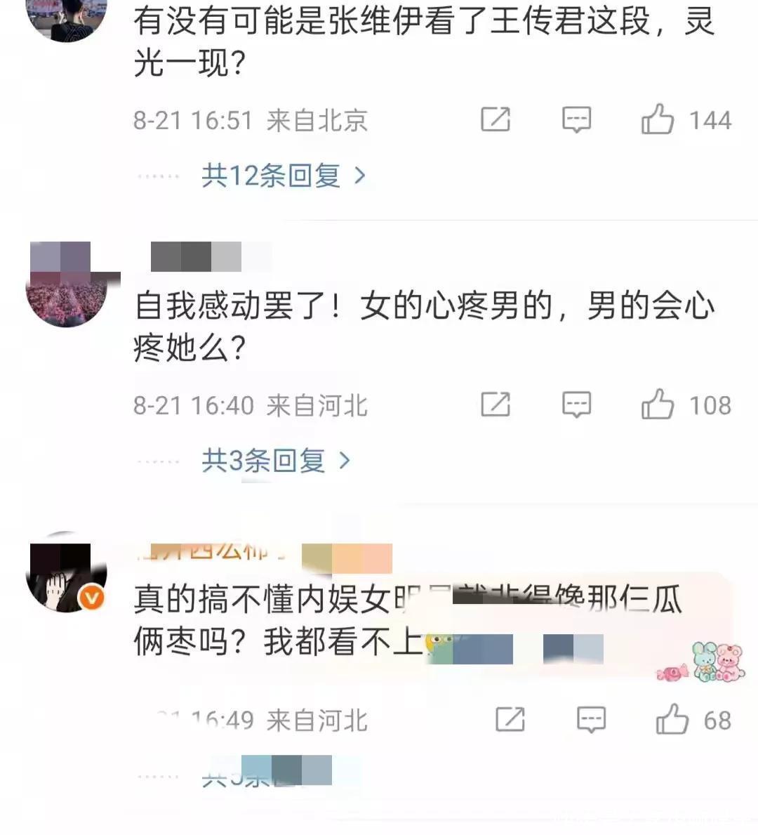Tap the blurred username above 自我感动罢了 comment
The image size is (758, 835).
coord(196,256)
